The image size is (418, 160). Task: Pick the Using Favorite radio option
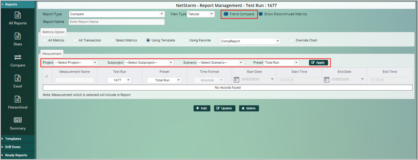pos(186,40)
